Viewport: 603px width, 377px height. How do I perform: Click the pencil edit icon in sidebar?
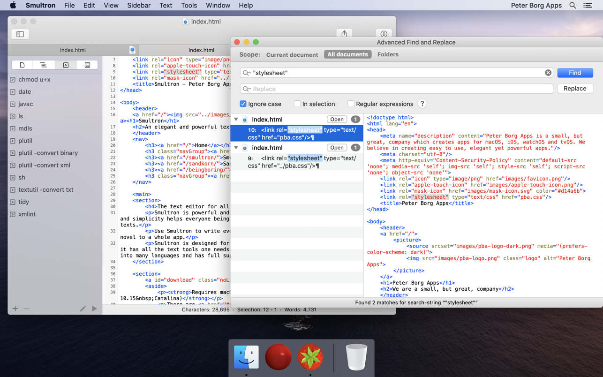[83, 309]
